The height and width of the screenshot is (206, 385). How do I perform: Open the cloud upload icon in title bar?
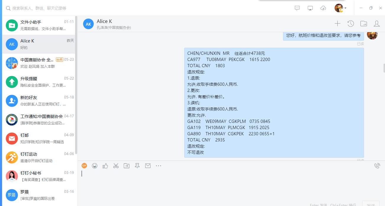[323, 8]
